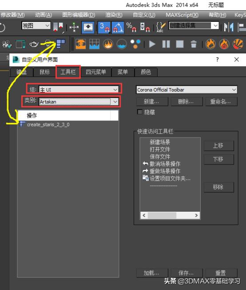Click the create stairs toolbar icon

(x=60, y=44)
